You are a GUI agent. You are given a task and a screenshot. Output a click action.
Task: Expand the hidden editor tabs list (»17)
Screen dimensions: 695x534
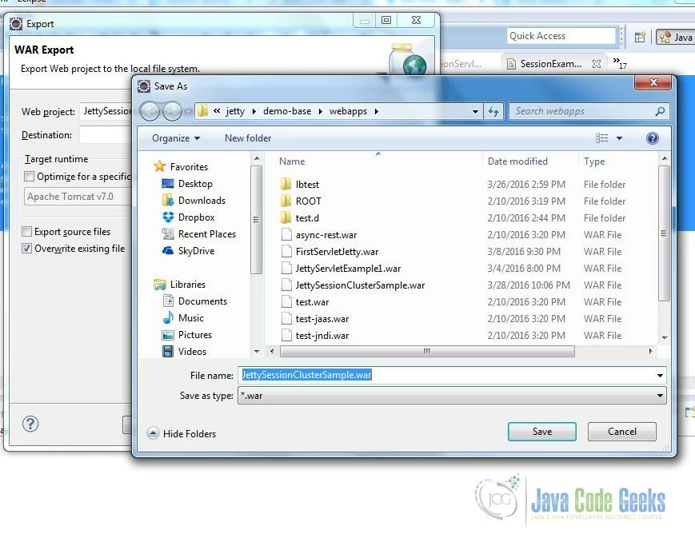point(620,62)
